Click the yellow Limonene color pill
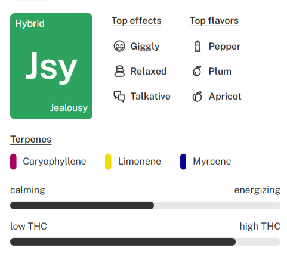287x269 pixels. pyautogui.click(x=108, y=162)
